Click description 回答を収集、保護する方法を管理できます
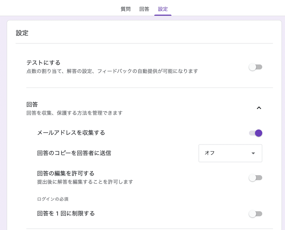285x230 pixels. (74, 113)
